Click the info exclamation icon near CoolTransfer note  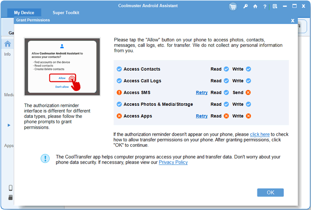(x=45, y=158)
